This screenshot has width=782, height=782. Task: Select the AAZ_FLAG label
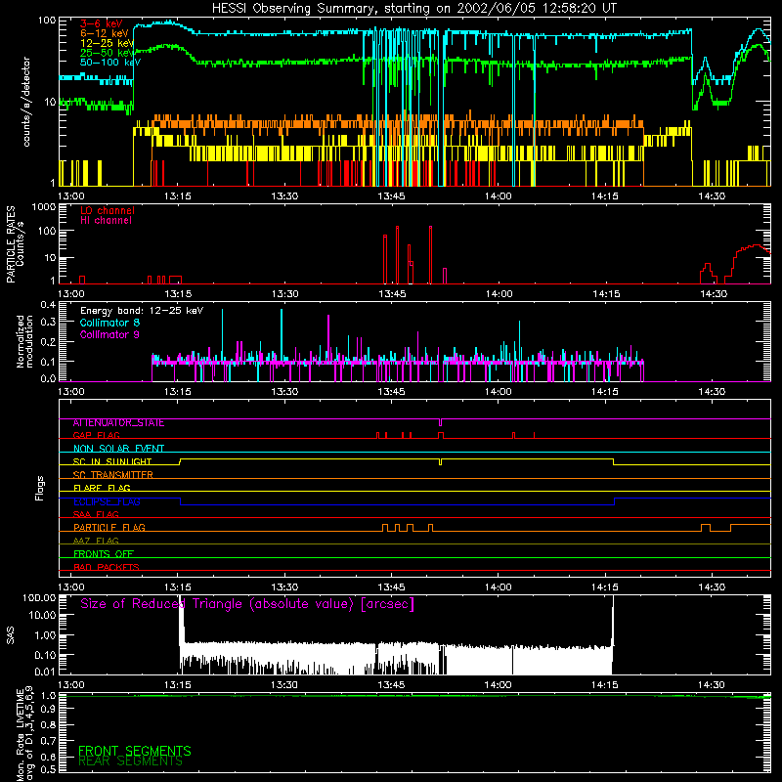96,542
